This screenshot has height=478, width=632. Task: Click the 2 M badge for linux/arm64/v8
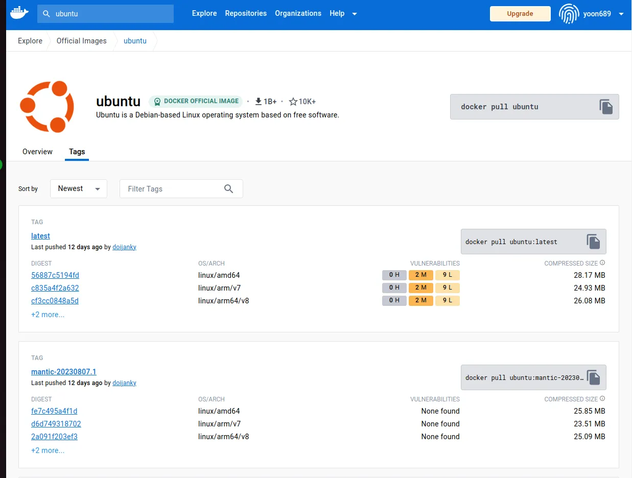(421, 300)
